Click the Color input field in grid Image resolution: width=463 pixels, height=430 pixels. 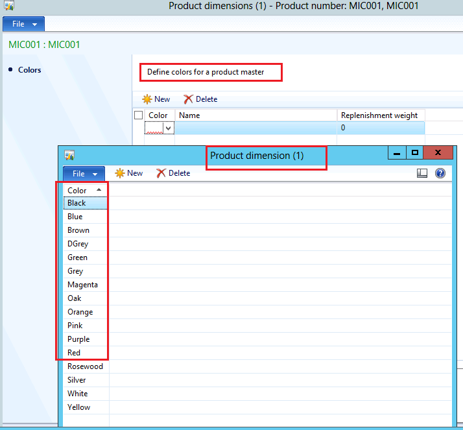click(154, 128)
